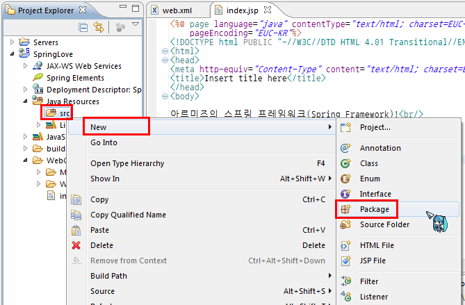This screenshot has width=465, height=305.
Task: Select the src source folder
Action: pos(58,113)
